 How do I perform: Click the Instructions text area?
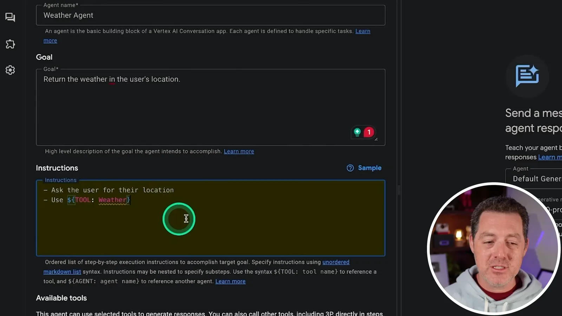[x=210, y=218]
